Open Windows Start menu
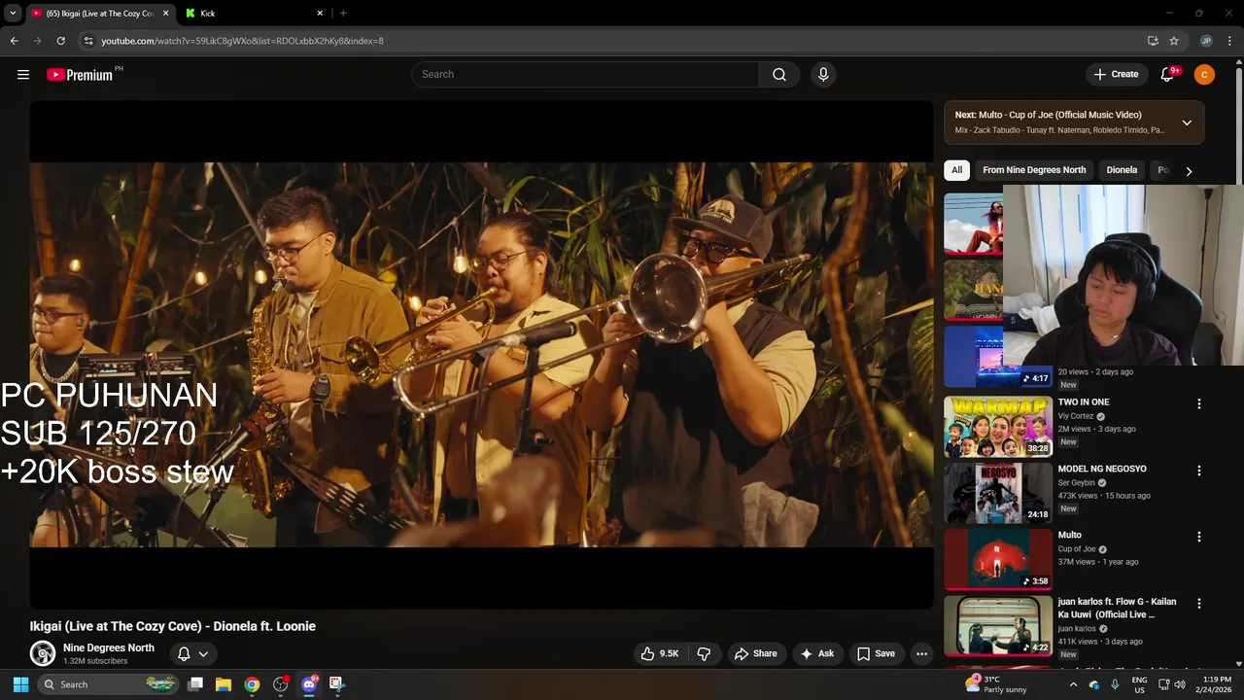Viewport: 1244px width, 700px height. click(20, 684)
